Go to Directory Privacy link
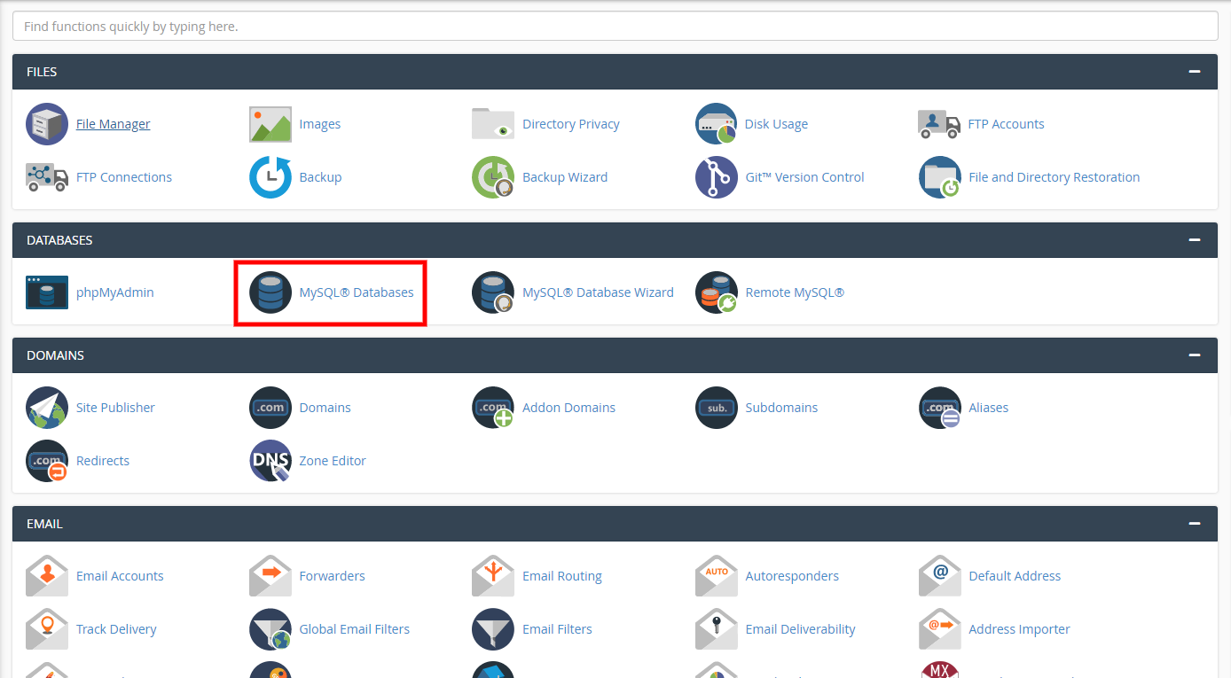 (571, 124)
